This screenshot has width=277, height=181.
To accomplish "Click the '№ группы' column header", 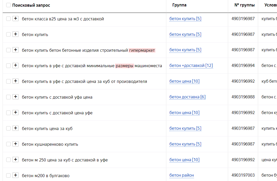I will pos(244,5).
